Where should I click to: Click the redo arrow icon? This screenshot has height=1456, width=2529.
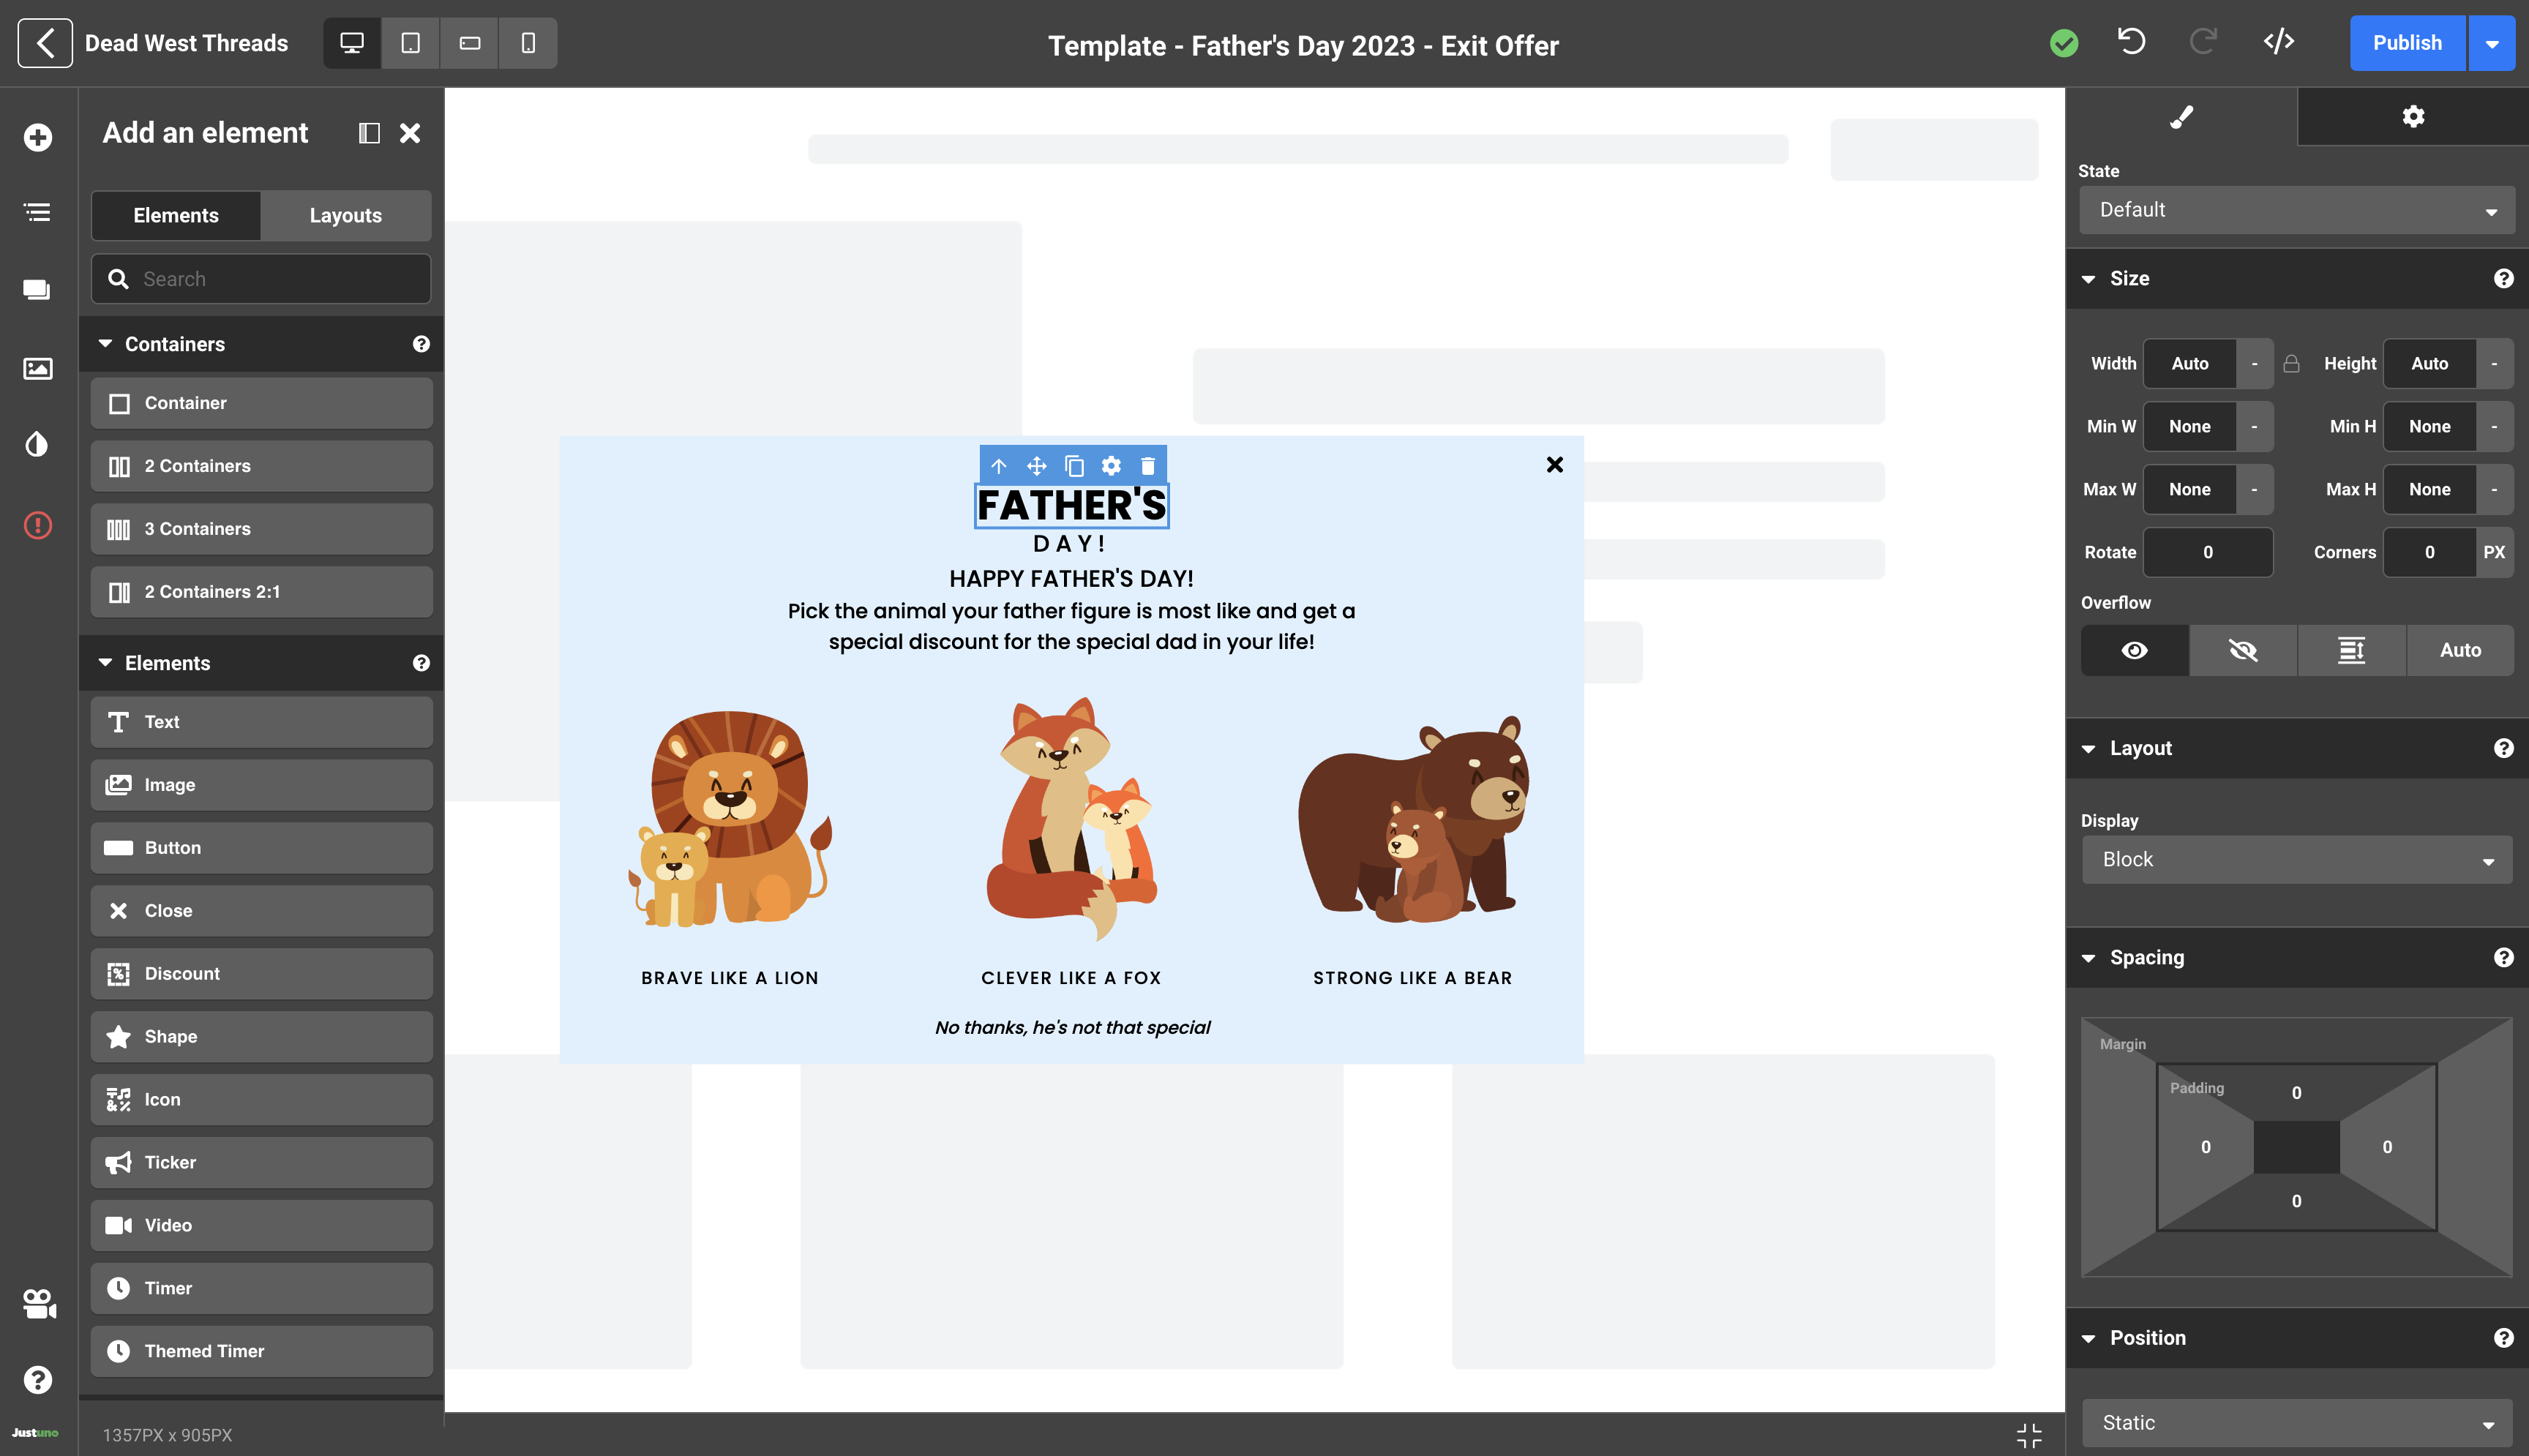pyautogui.click(x=2203, y=42)
